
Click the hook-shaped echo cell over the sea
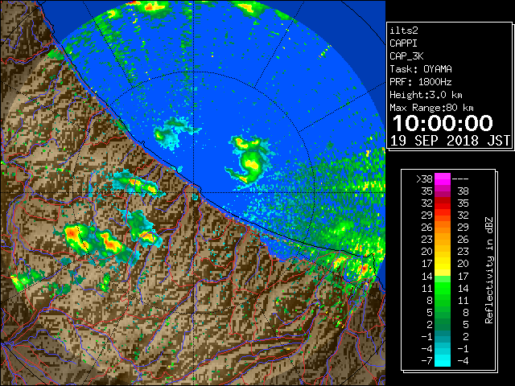point(249,159)
